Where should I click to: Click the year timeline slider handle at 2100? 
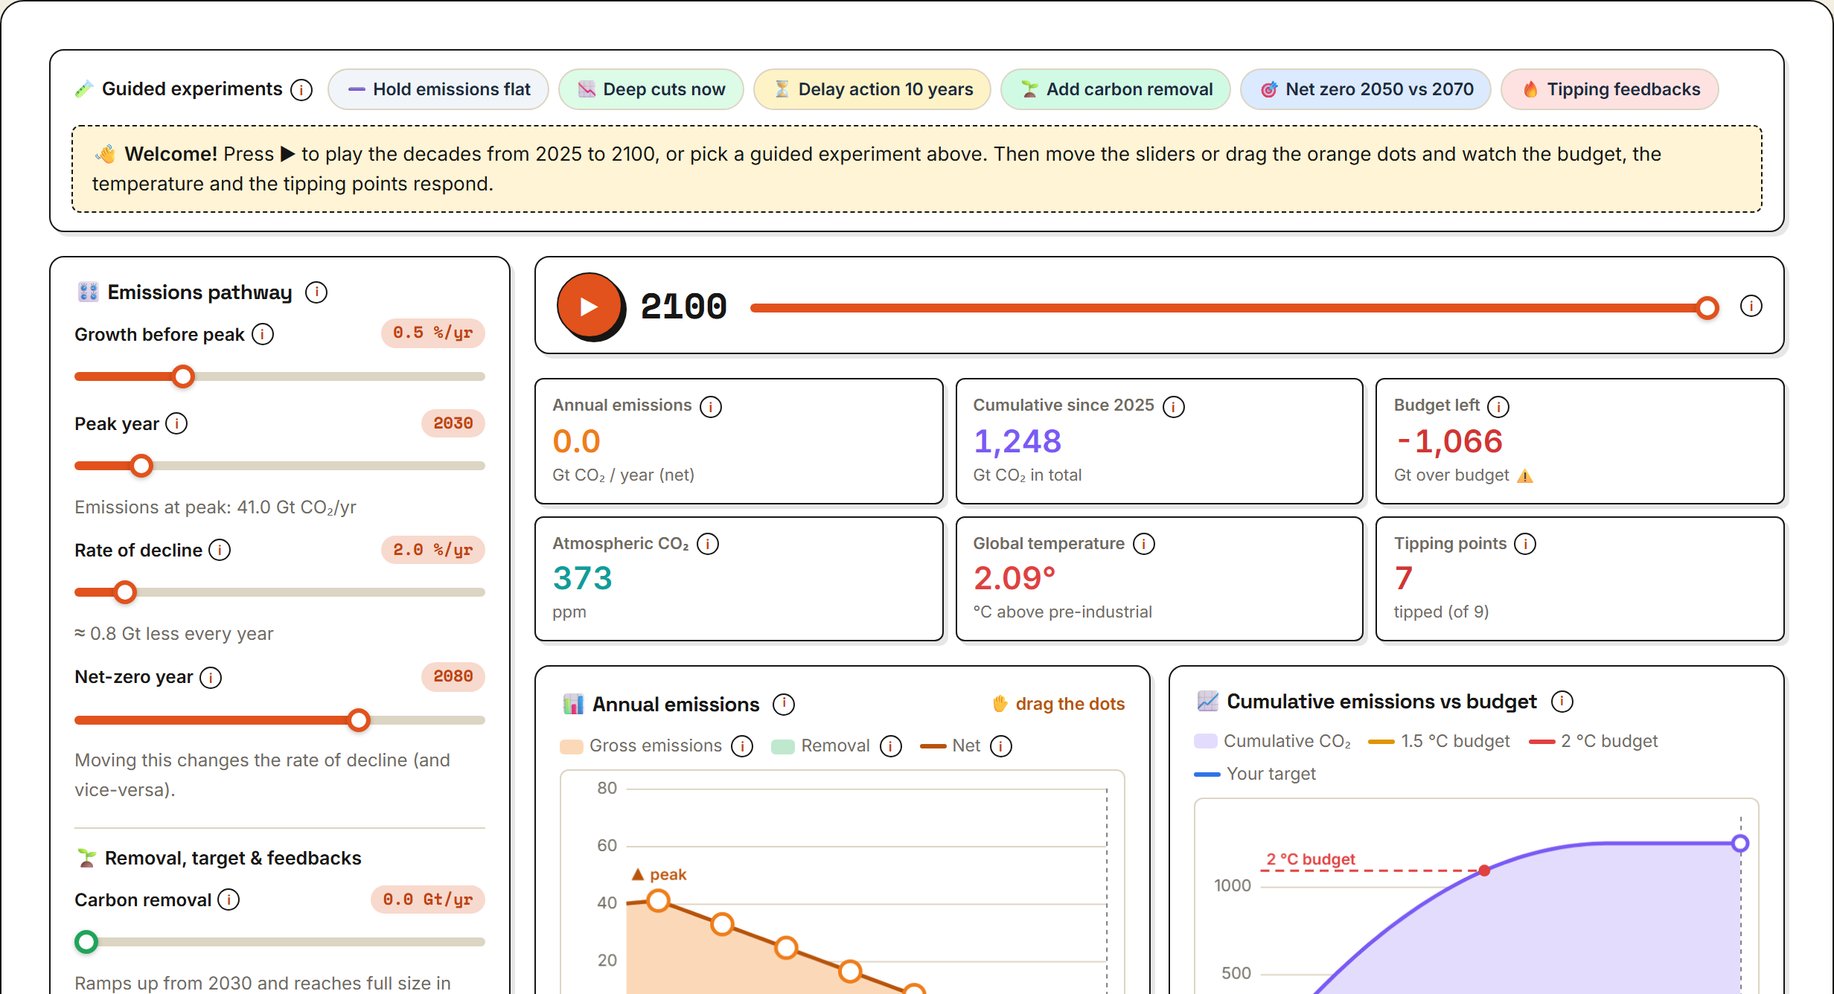1707,307
